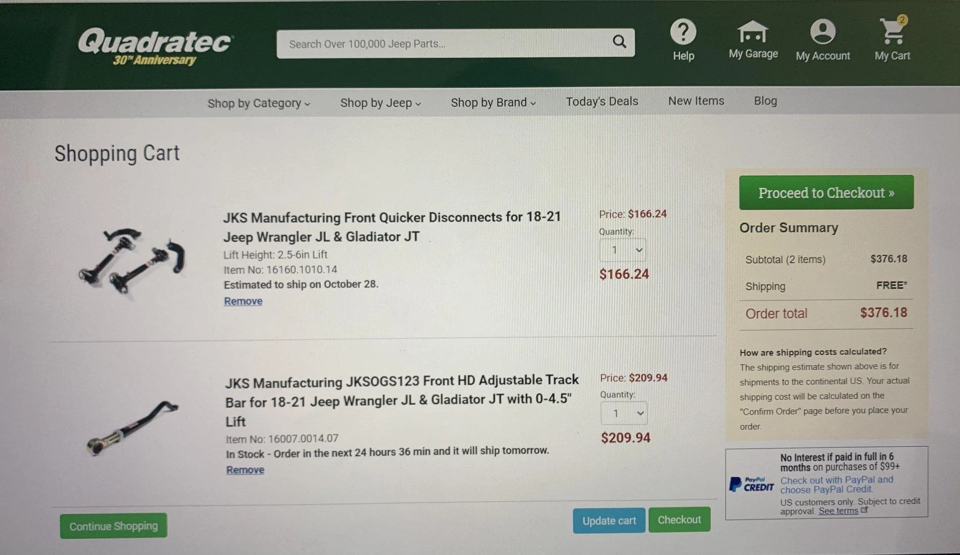Open the New Items page

point(696,101)
